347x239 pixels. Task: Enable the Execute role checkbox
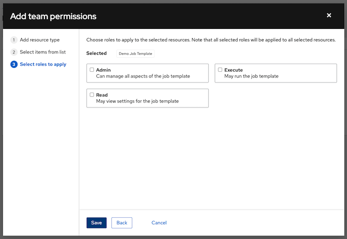tap(220, 70)
